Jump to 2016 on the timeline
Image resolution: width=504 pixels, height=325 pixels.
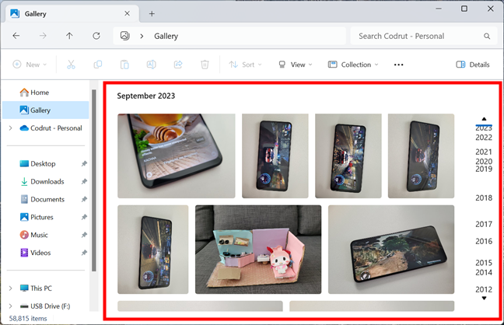(x=484, y=241)
